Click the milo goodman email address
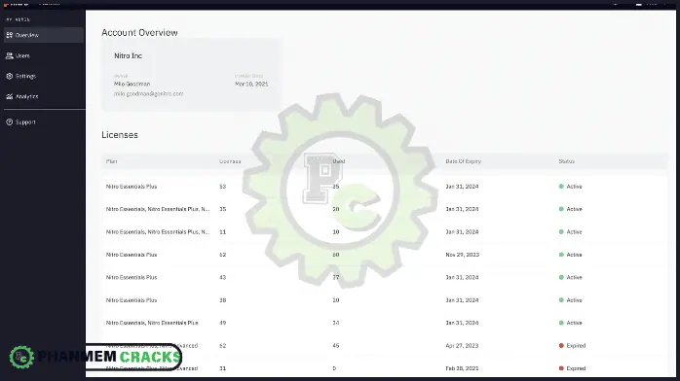 click(x=148, y=93)
